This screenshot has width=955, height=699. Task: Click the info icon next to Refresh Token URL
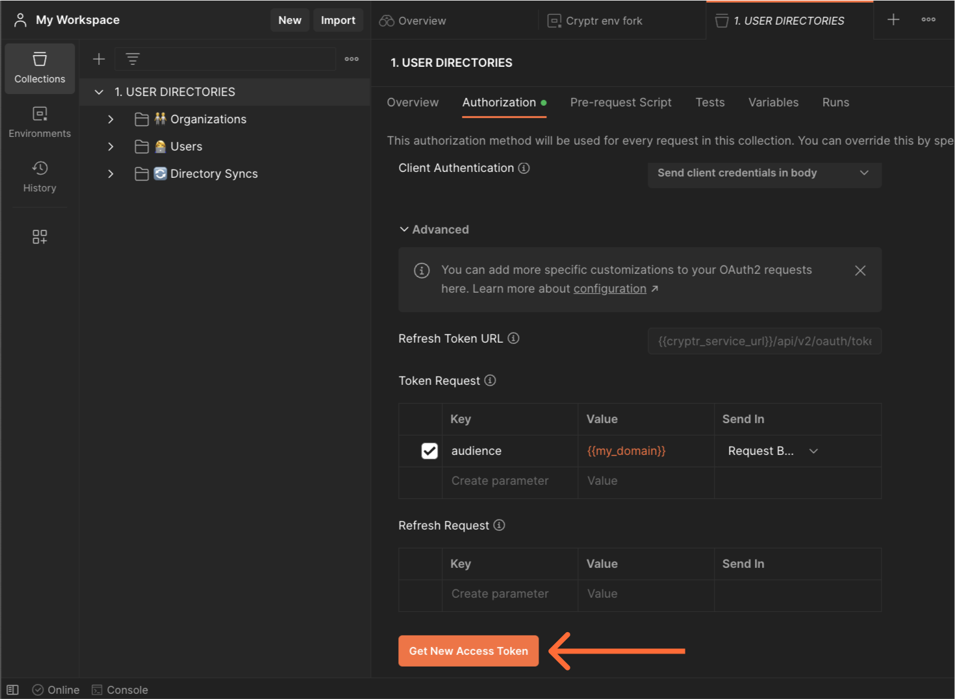[x=513, y=338]
